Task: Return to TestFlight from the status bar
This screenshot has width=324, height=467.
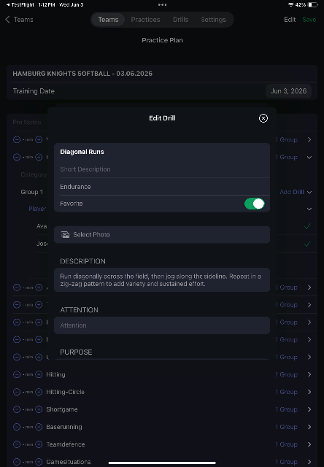Action: pos(20,5)
